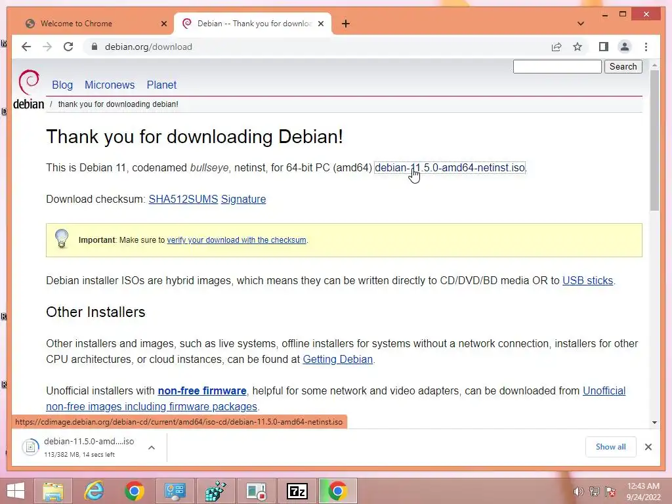The image size is (672, 504).
Task: Open Unofficial non-free images link
Action: click(x=152, y=406)
